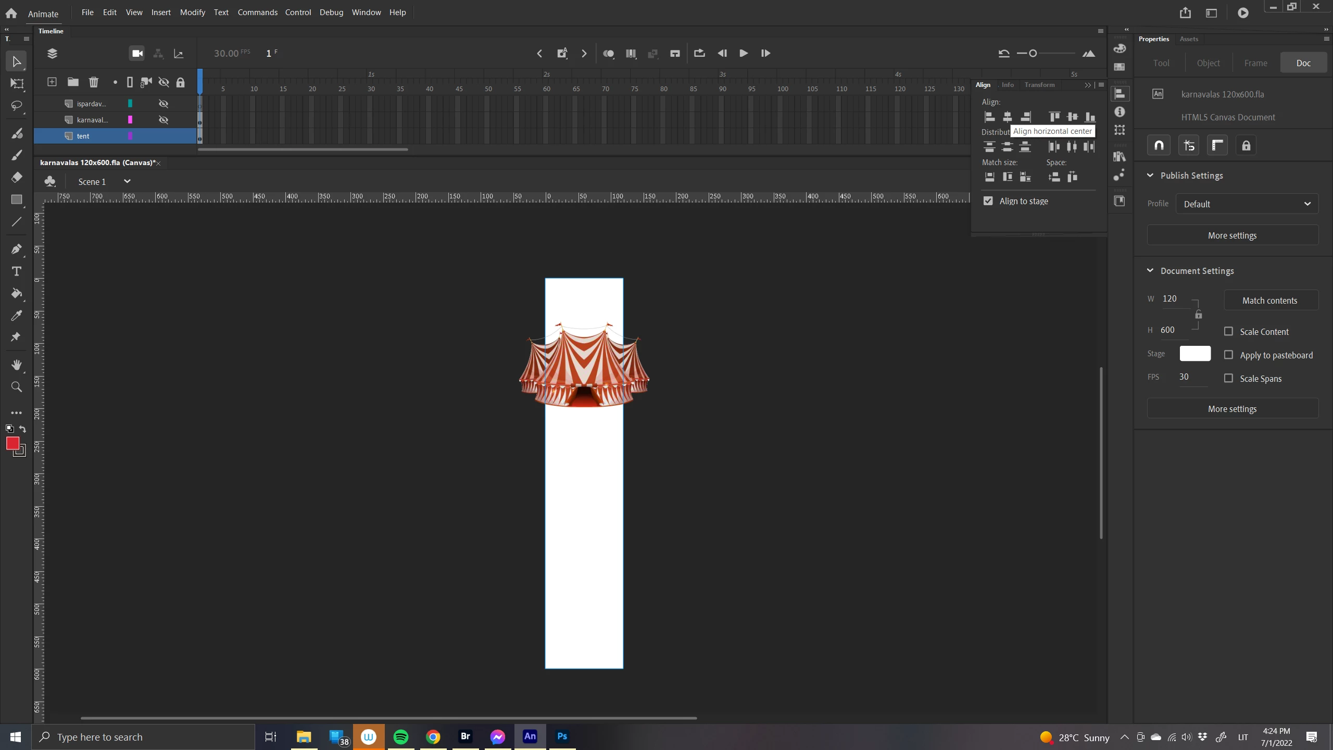Select the Free Transform tool
This screenshot has height=750, width=1333.
[17, 83]
